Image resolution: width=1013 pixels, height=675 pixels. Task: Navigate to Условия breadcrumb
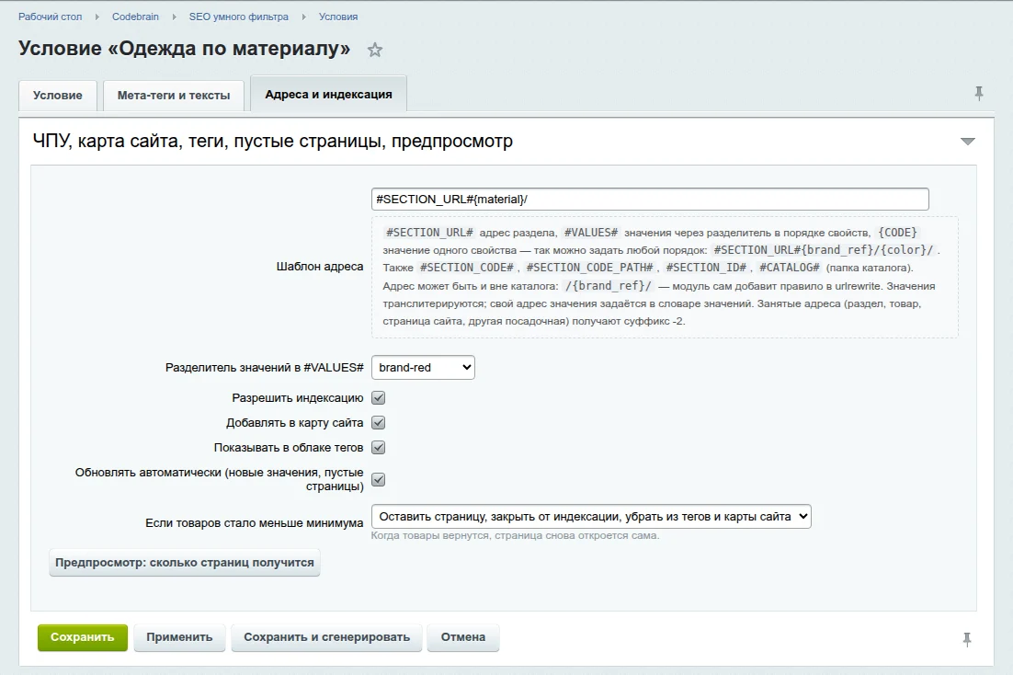click(338, 17)
